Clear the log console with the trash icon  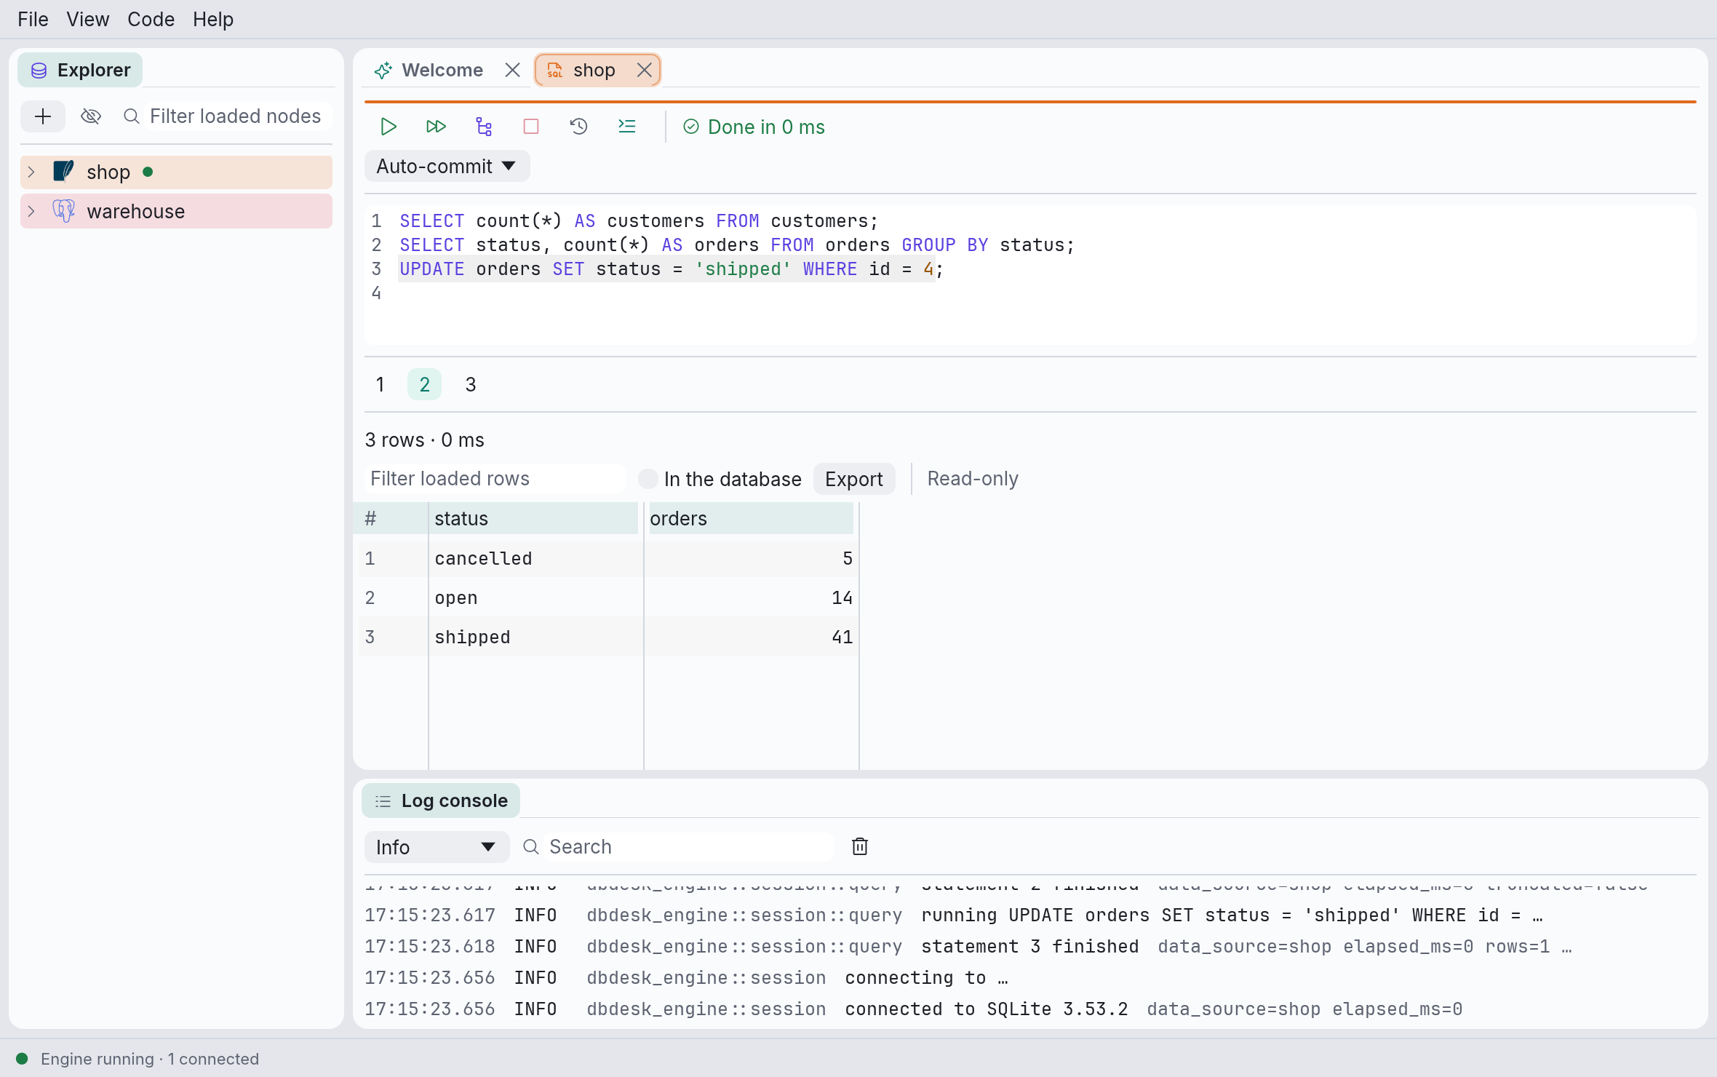pos(860,846)
